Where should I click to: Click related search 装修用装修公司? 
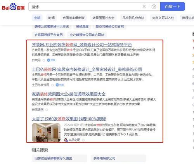118,158
